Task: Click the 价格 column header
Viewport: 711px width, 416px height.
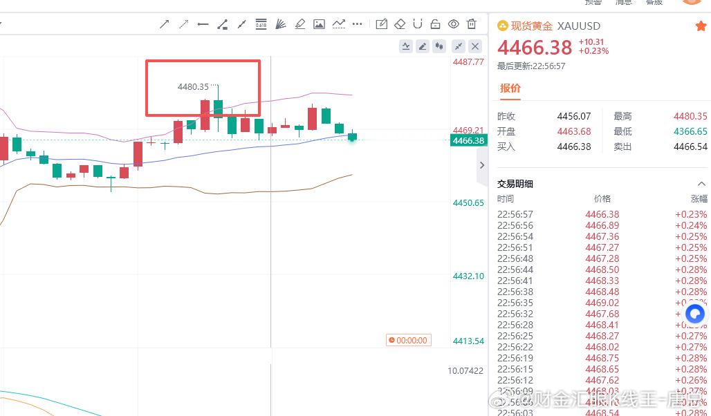Action: 602,198
